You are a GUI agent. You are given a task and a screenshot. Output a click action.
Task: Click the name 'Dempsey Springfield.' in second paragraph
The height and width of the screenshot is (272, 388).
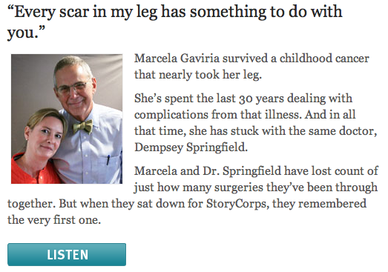[191, 147]
